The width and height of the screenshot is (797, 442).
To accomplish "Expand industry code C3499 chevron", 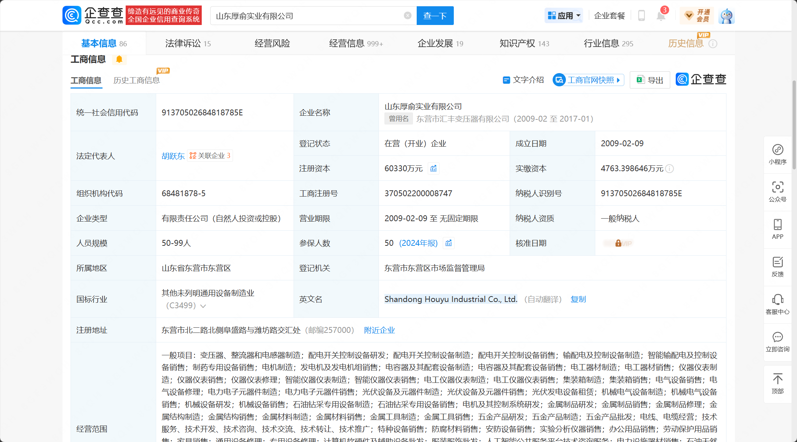I will click(203, 306).
